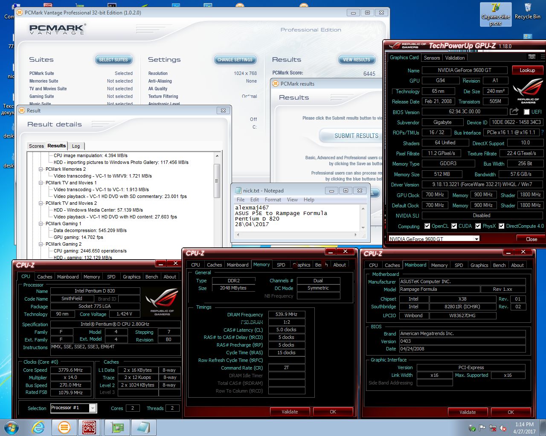Toggle the DirectCompute 4.0 checkbox
546x436 pixels.
pyautogui.click(x=502, y=226)
